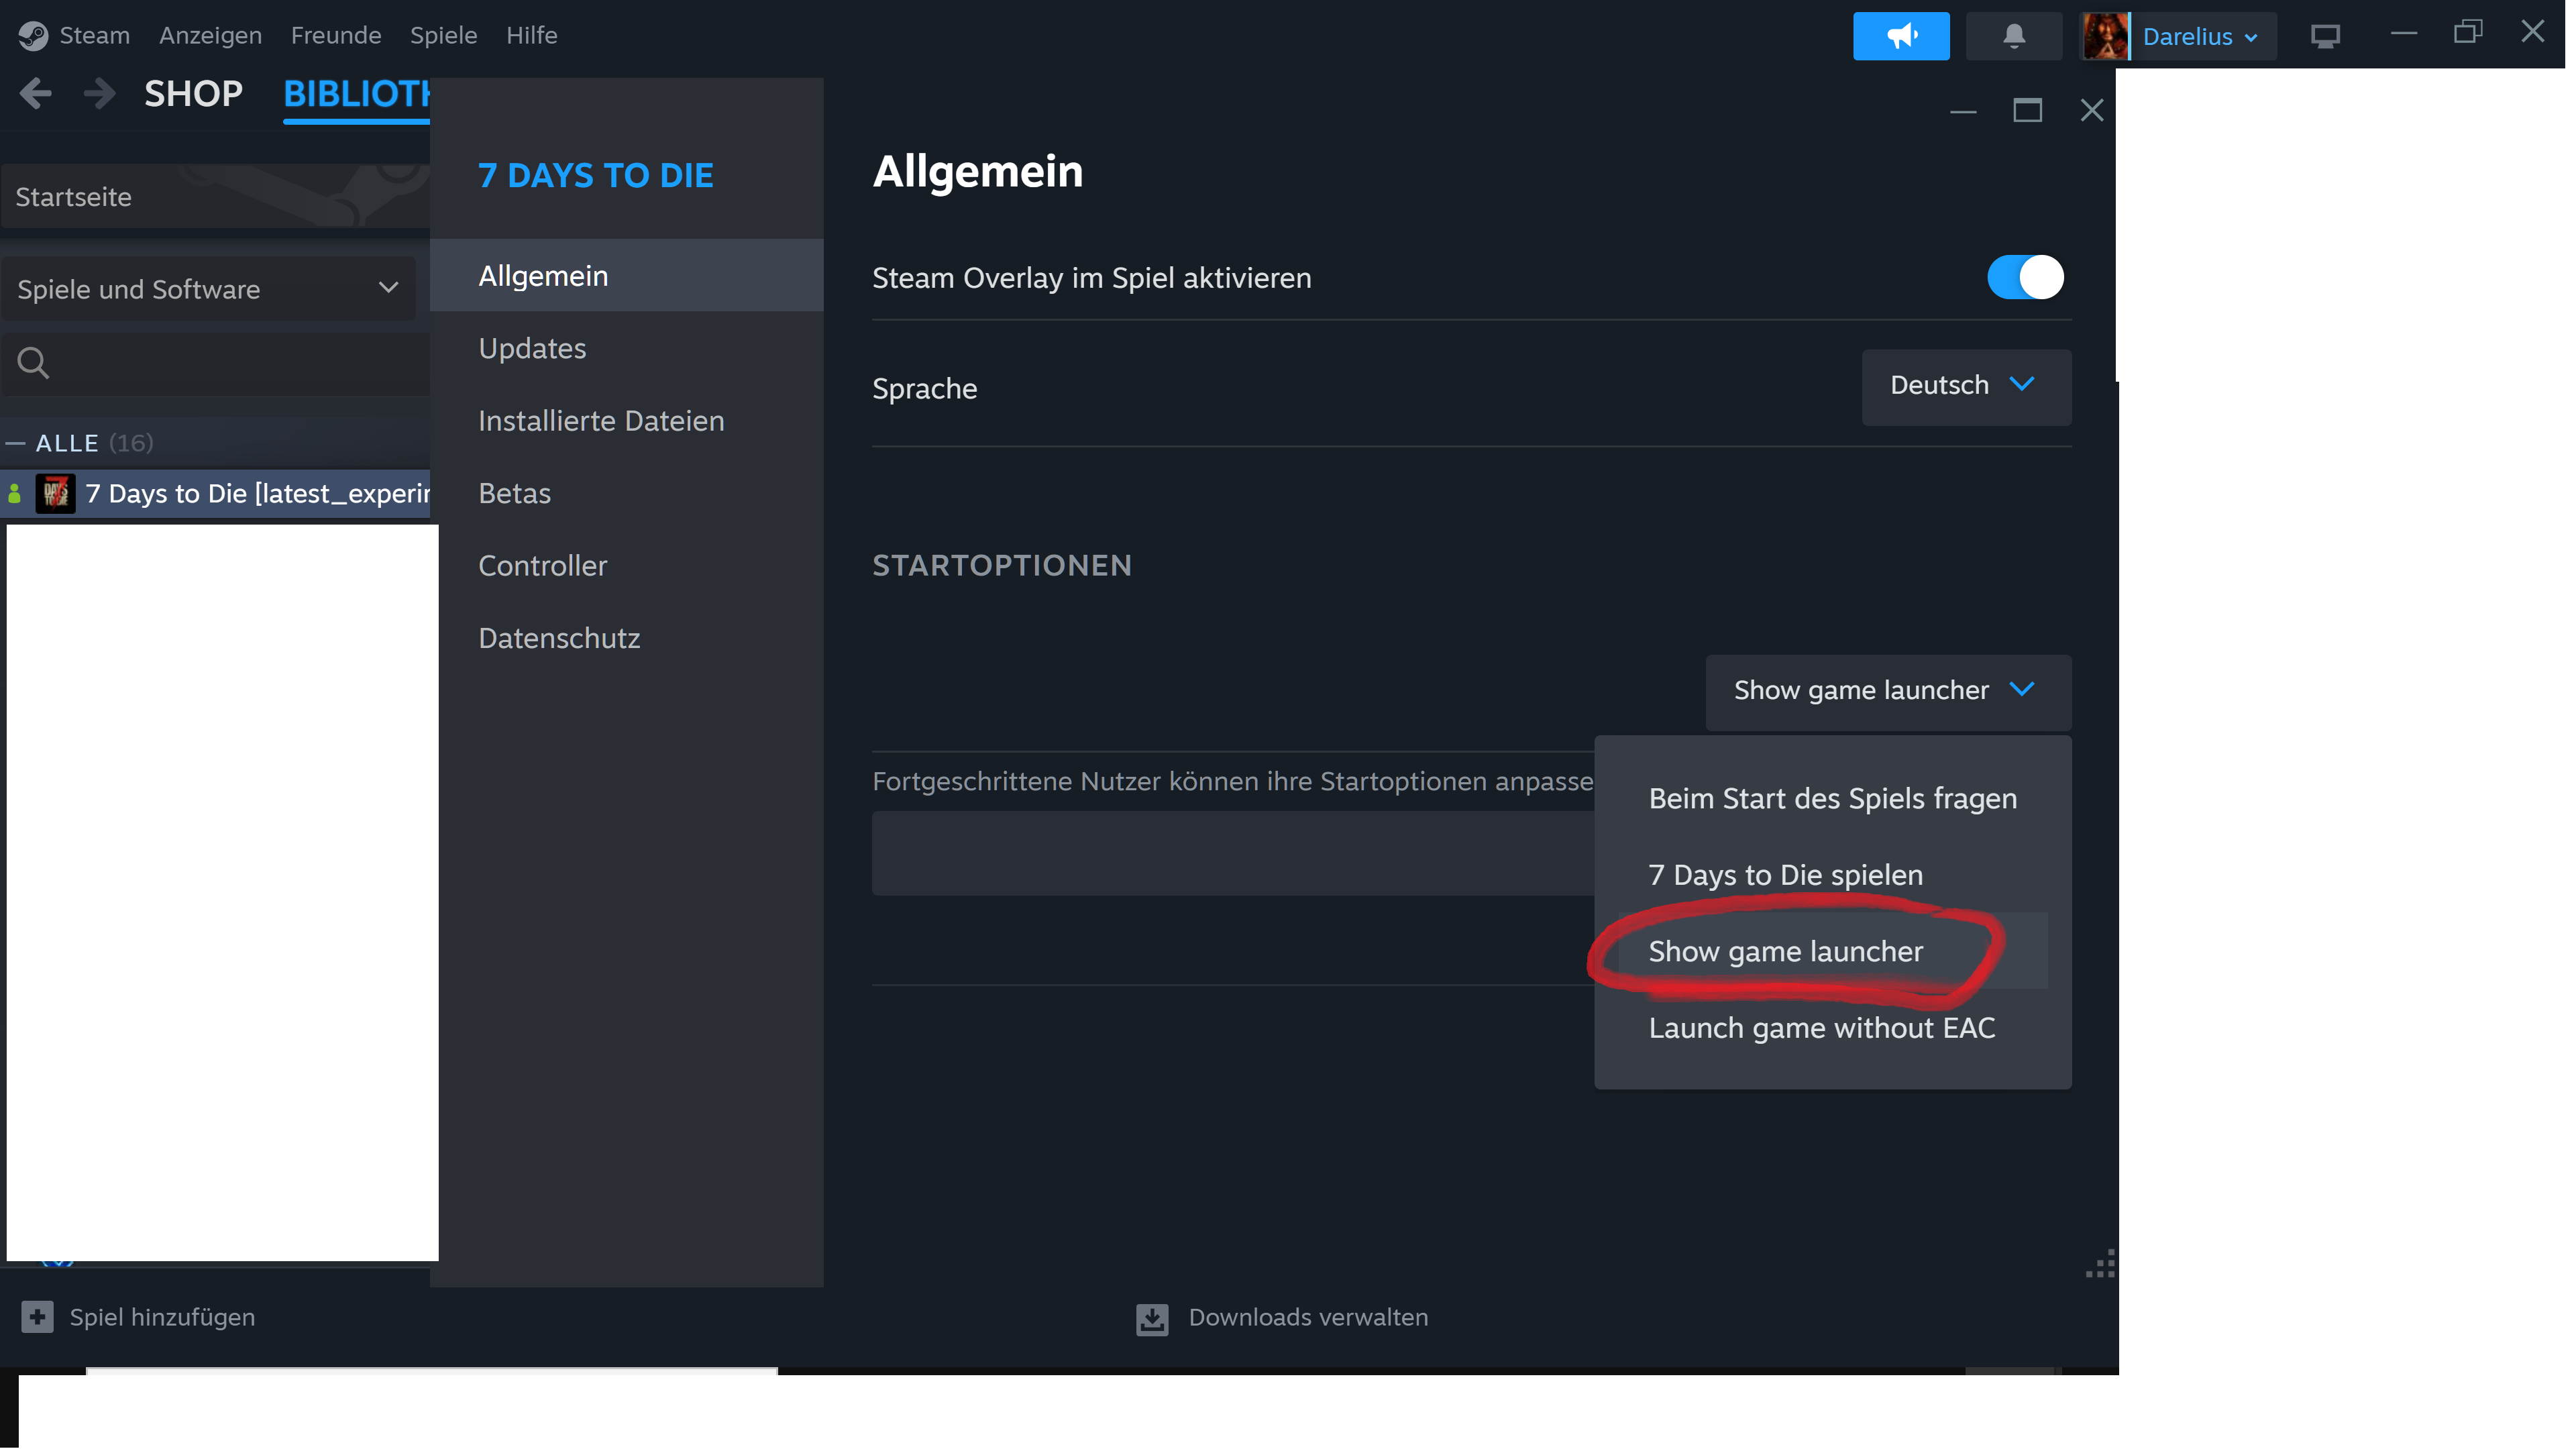Viewport: 2576px width, 1449px height.
Task: Open the Spiele menu
Action: (x=443, y=35)
